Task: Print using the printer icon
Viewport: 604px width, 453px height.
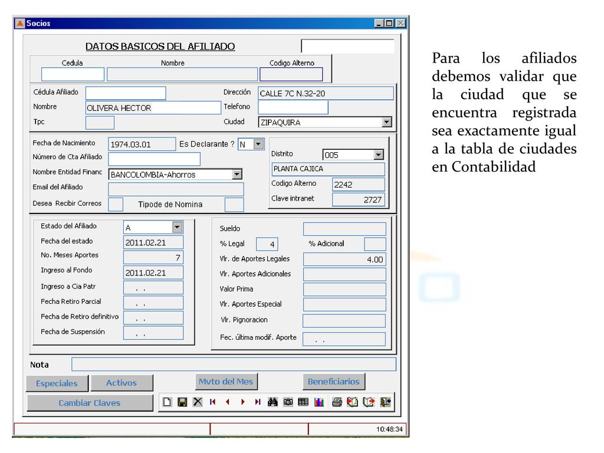Action: pos(337,402)
